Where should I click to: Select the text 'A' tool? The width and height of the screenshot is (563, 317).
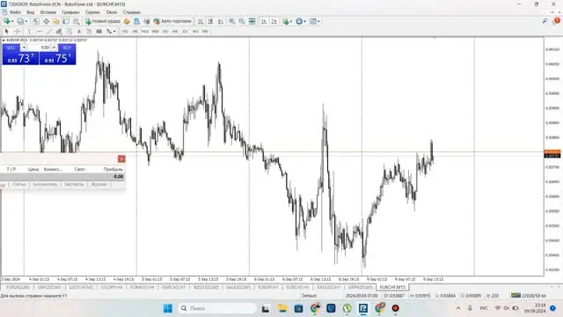pos(79,32)
